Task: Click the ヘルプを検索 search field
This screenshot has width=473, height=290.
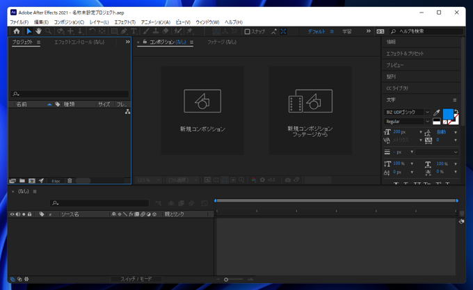Action: (426, 31)
